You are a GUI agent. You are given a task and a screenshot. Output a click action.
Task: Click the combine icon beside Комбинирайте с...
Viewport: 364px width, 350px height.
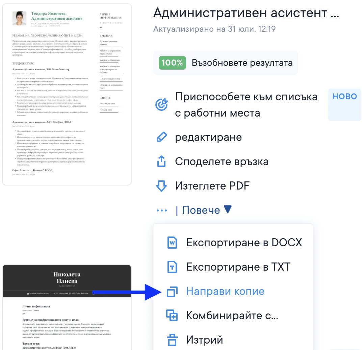[x=172, y=316]
